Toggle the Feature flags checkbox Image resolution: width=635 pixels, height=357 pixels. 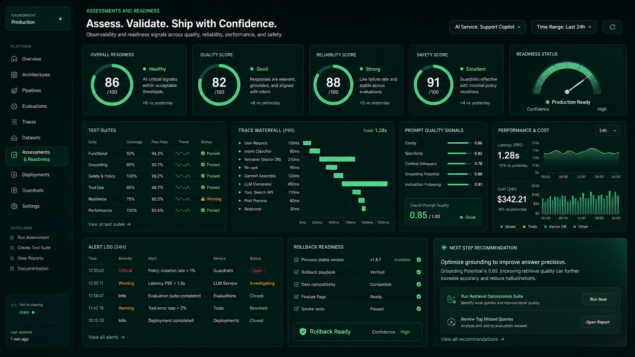(296, 297)
